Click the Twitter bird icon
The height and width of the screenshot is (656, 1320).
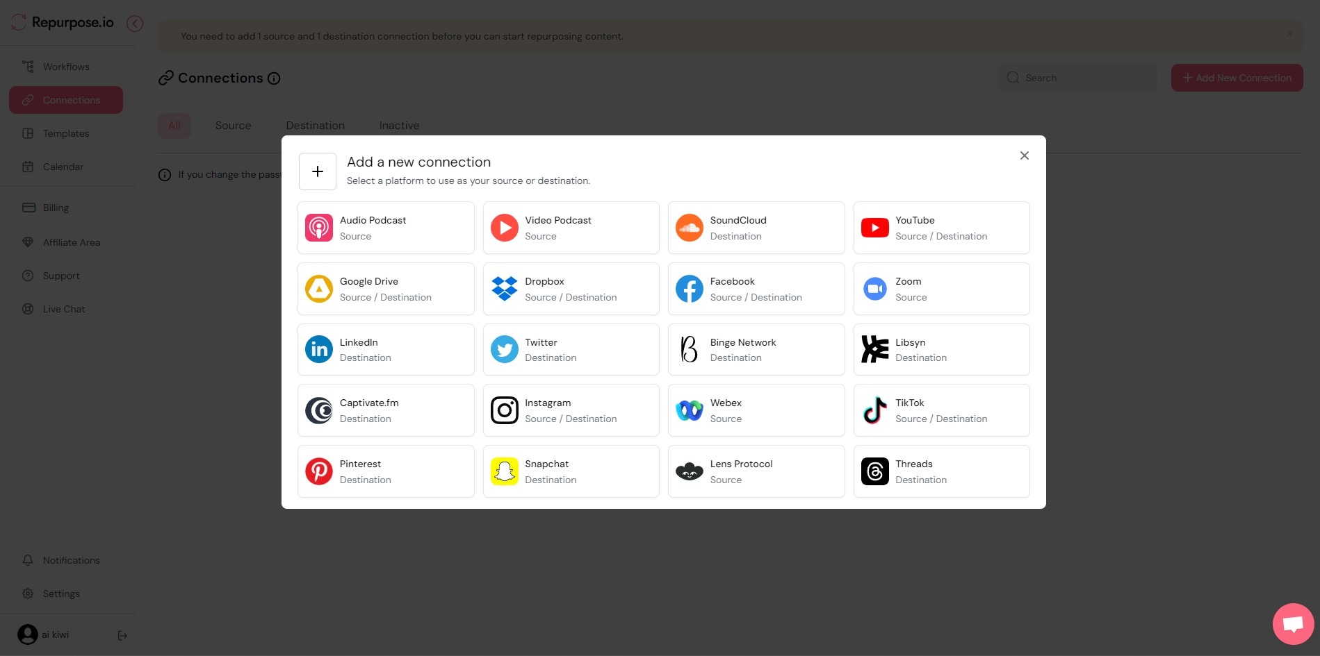pos(505,349)
